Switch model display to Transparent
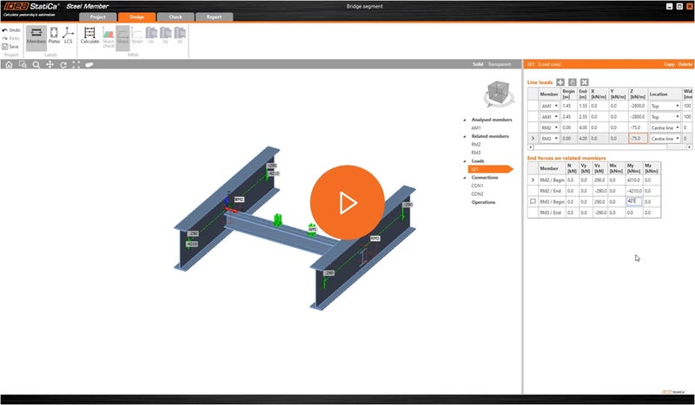695x405 pixels. coord(499,64)
